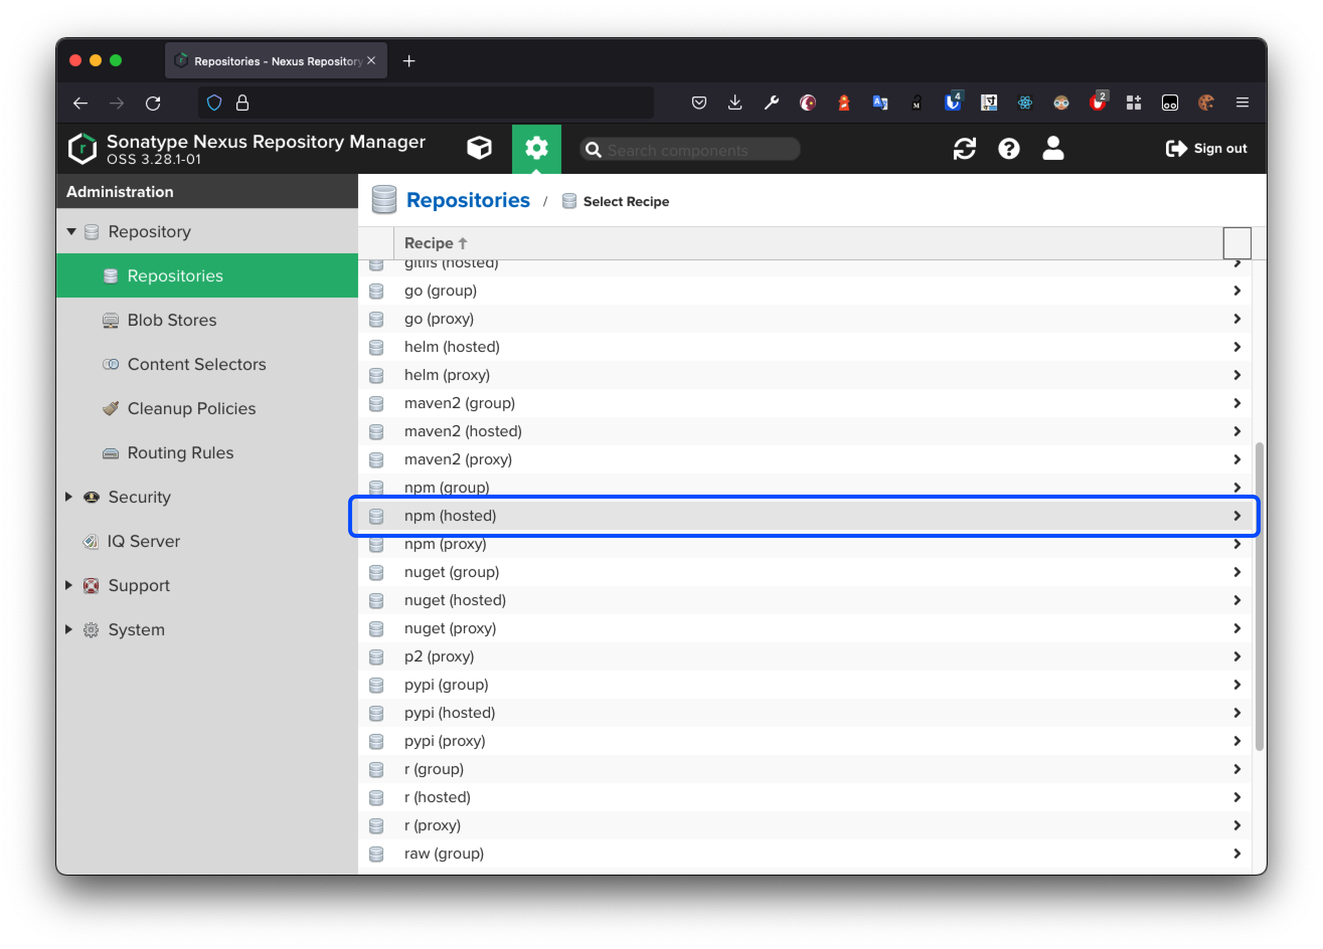The height and width of the screenshot is (949, 1323).
Task: Click the tracking protection shield icon
Action: (214, 103)
